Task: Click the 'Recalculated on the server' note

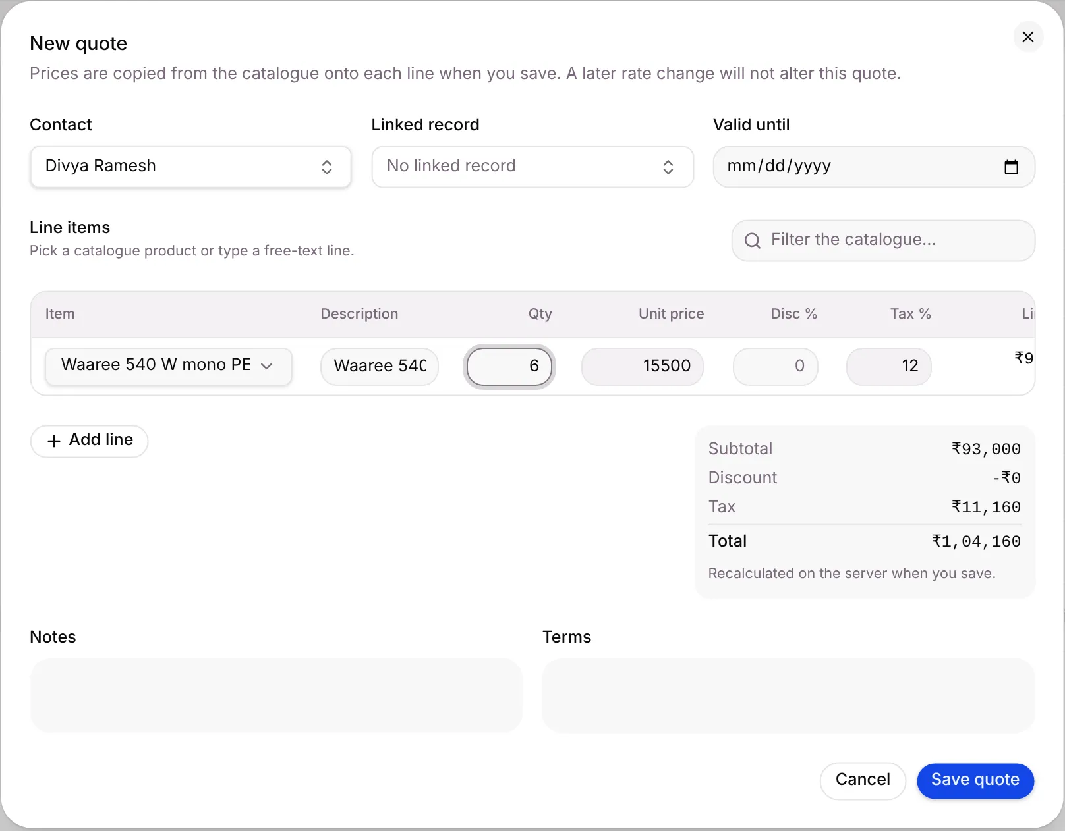Action: [851, 574]
